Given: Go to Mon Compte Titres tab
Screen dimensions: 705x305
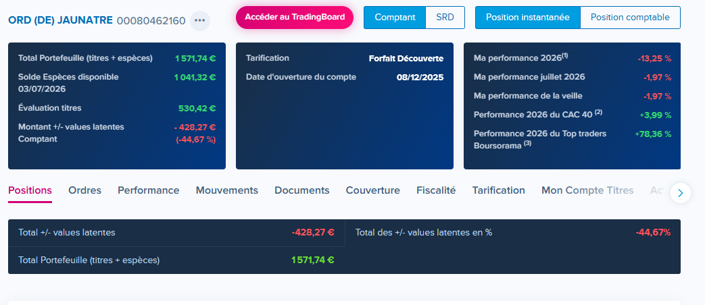Looking at the screenshot, I should tap(587, 190).
